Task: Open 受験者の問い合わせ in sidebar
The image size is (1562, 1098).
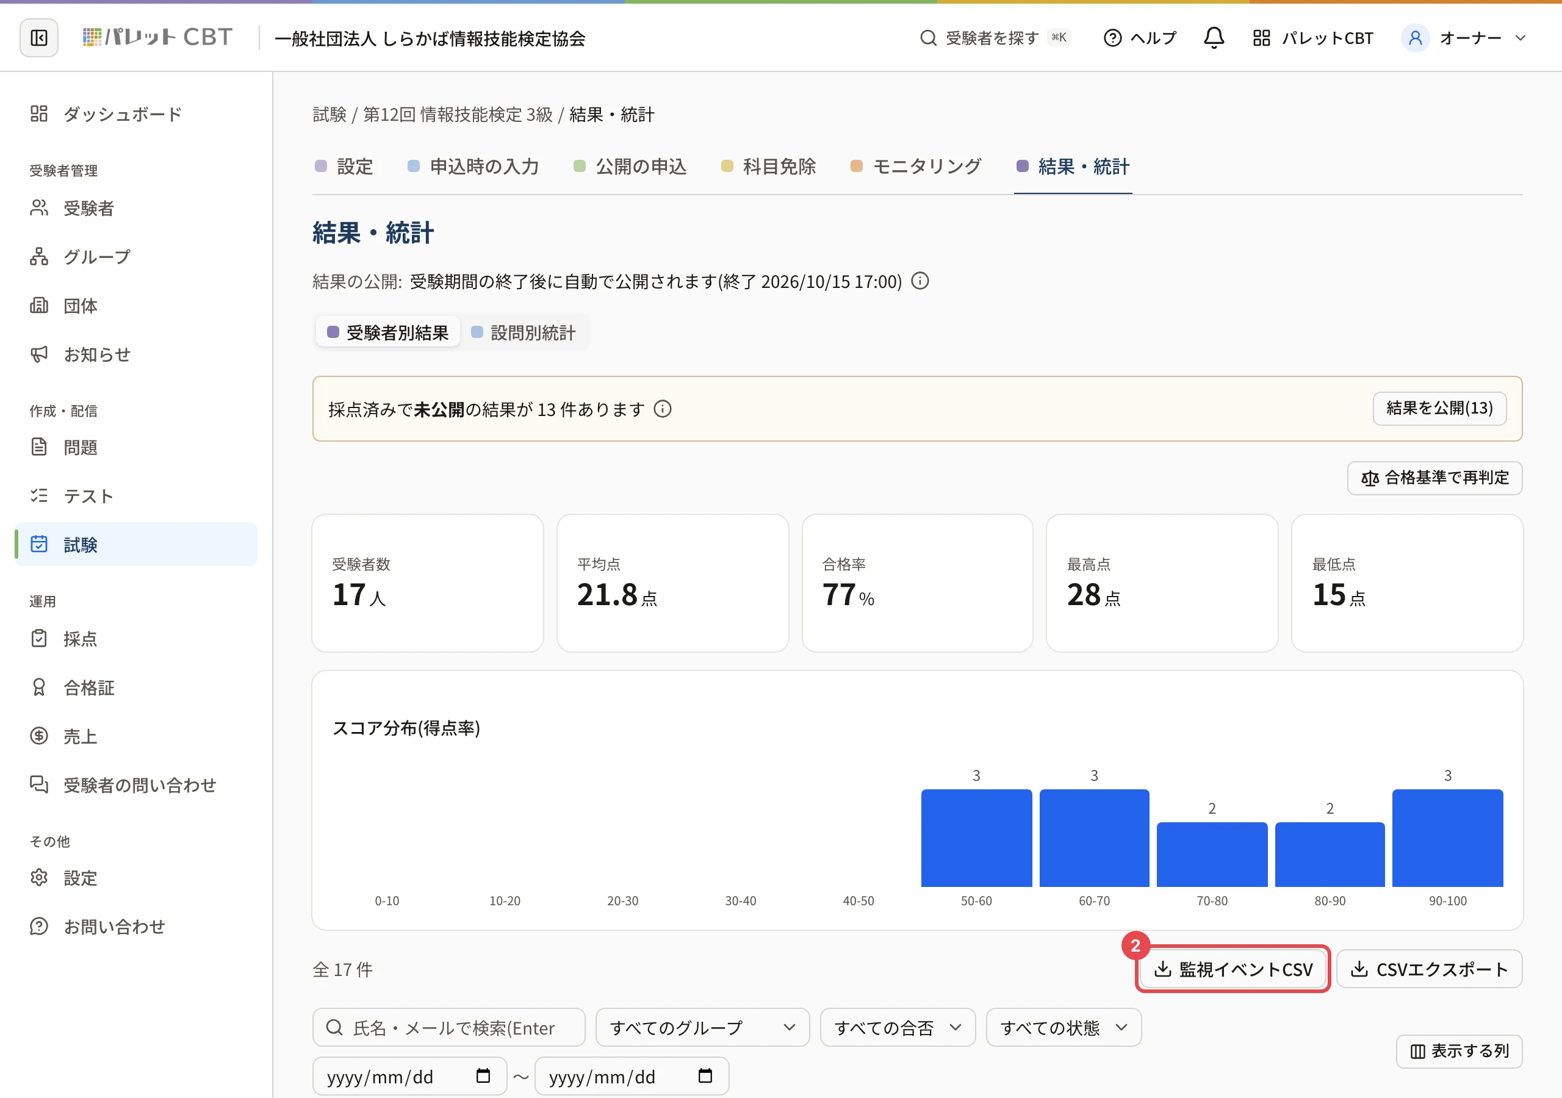Action: tap(136, 785)
